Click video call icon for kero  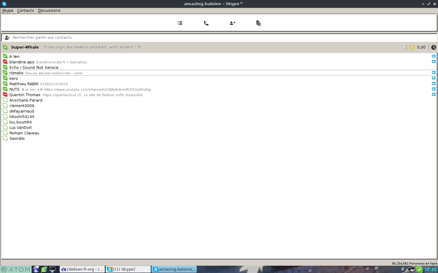(434, 78)
